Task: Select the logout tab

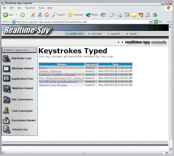Action: pos(132,34)
